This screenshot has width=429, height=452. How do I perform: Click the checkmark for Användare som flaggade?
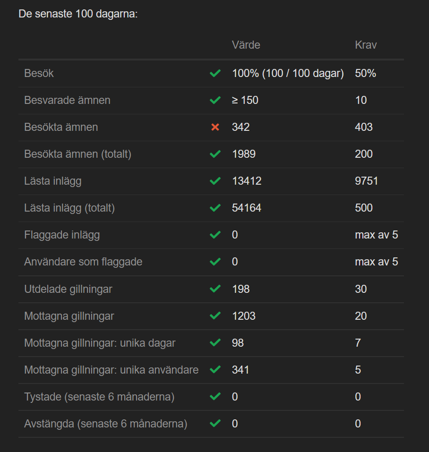tap(215, 262)
